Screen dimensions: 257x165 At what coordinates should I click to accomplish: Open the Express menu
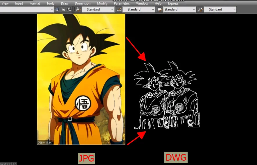tap(173, 3)
